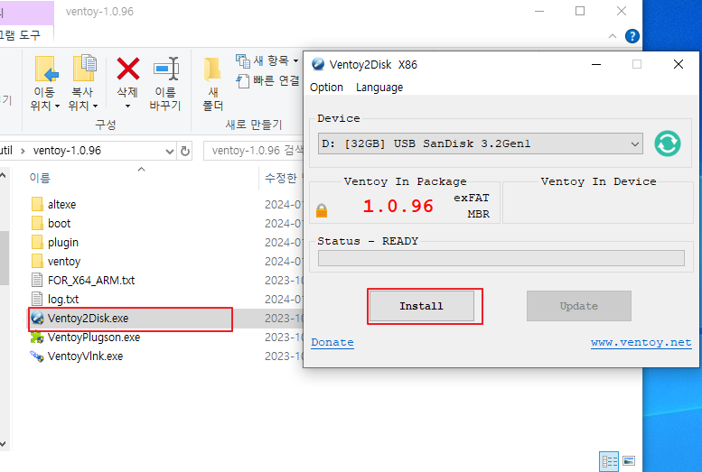Click the Copy to (복사 위치) ribbon icon
Screen dimensions: 702x472
(x=84, y=69)
